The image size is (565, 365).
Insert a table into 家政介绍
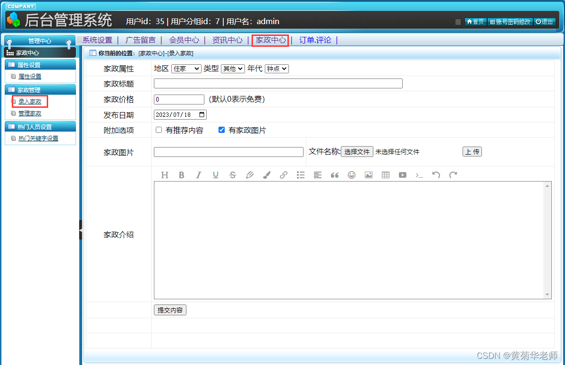click(385, 175)
